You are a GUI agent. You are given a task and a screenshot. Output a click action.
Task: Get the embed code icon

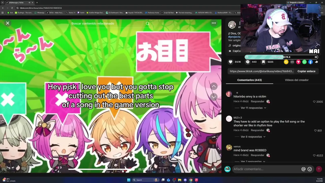(x=292, y=62)
